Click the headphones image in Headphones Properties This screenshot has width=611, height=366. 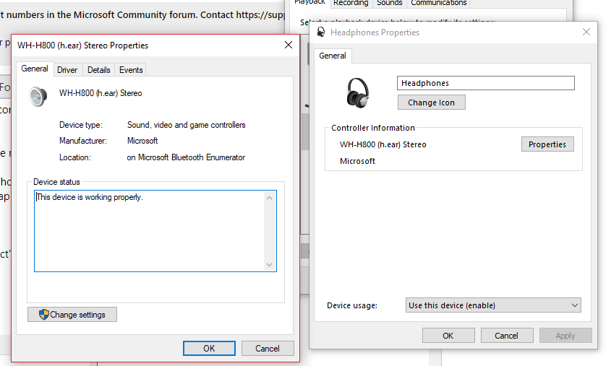358,93
